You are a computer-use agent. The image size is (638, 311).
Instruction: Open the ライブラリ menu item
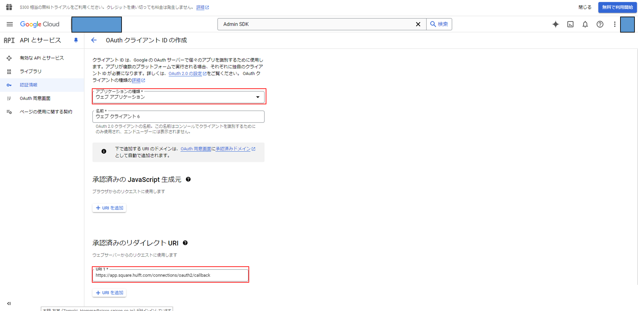pyautogui.click(x=42, y=71)
